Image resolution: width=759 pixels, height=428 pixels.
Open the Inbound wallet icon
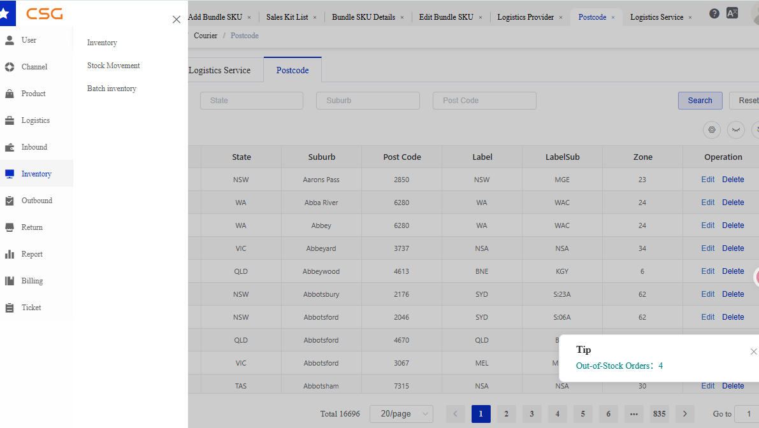[10, 147]
